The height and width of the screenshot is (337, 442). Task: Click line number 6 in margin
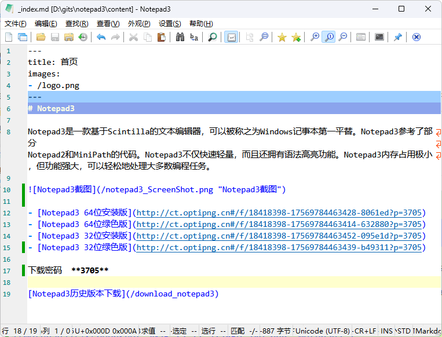click(9, 109)
